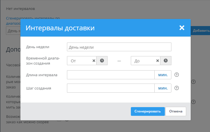
Task: Clear the От time value
Action: tap(94, 61)
